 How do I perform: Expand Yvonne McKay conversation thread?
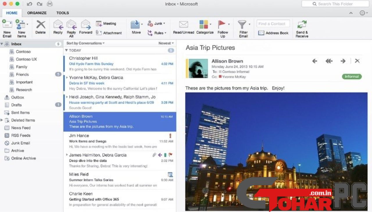click(x=67, y=78)
